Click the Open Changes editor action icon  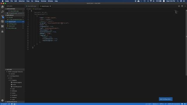179,6
